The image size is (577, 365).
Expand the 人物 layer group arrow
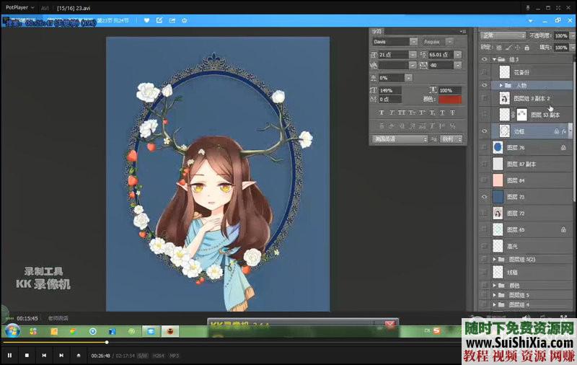point(501,85)
